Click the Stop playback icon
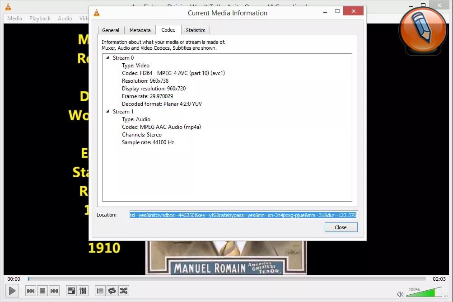Image resolution: width=453 pixels, height=302 pixels. tap(42, 291)
